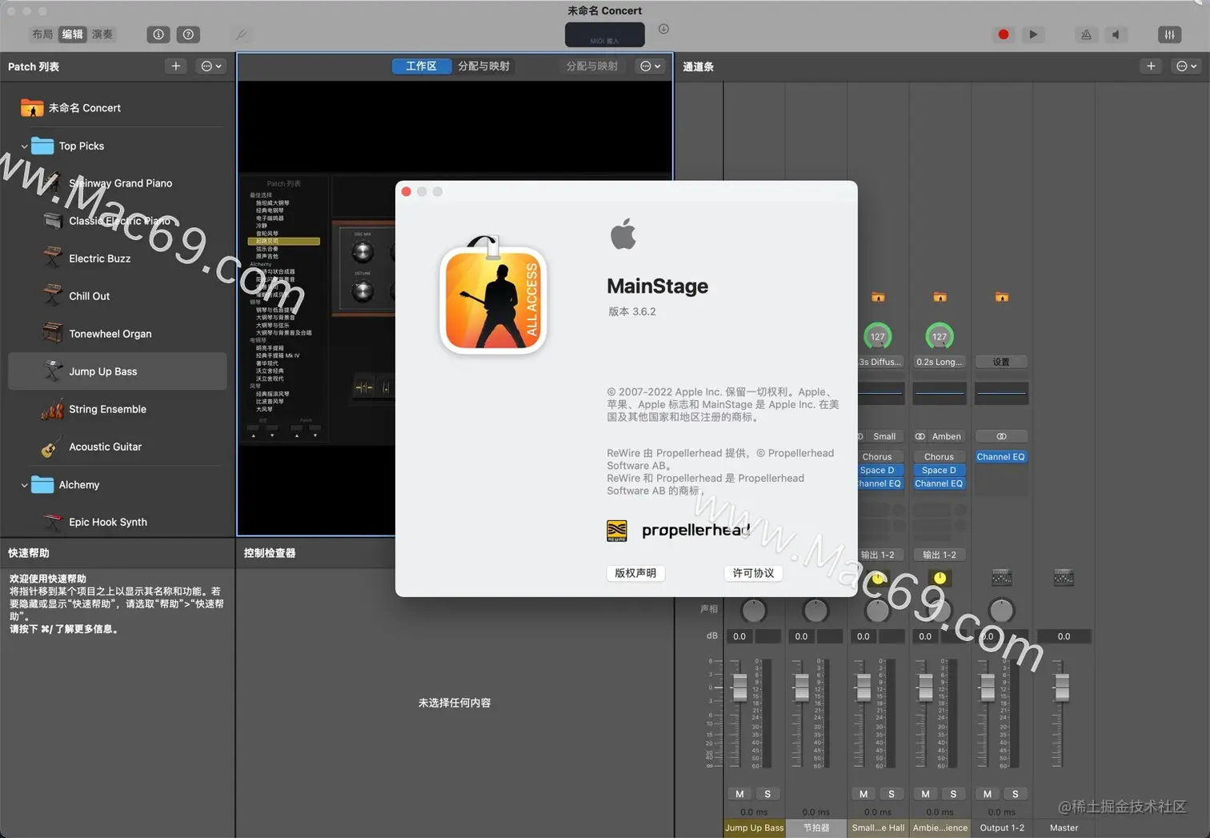
Task: Select the active 分配与映射 tab next to 工作区
Action: tap(483, 66)
